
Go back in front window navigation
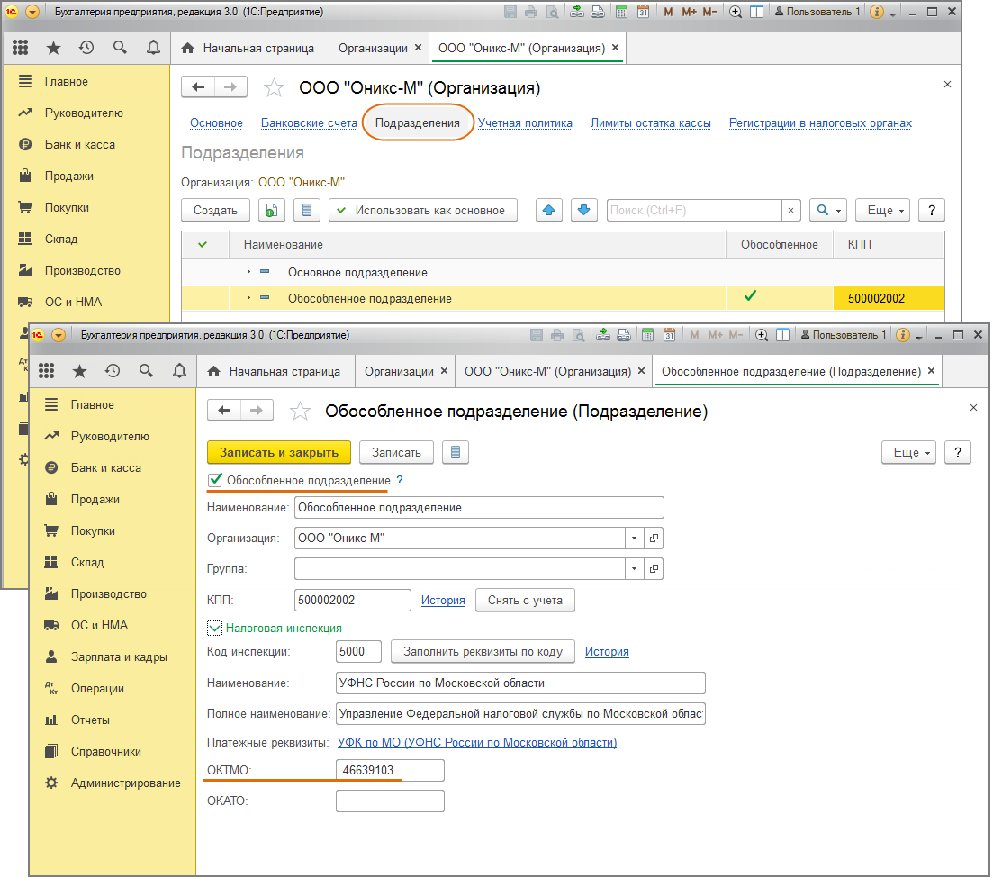[224, 411]
